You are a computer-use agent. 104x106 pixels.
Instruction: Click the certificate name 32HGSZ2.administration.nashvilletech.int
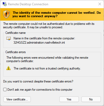tap(39, 43)
